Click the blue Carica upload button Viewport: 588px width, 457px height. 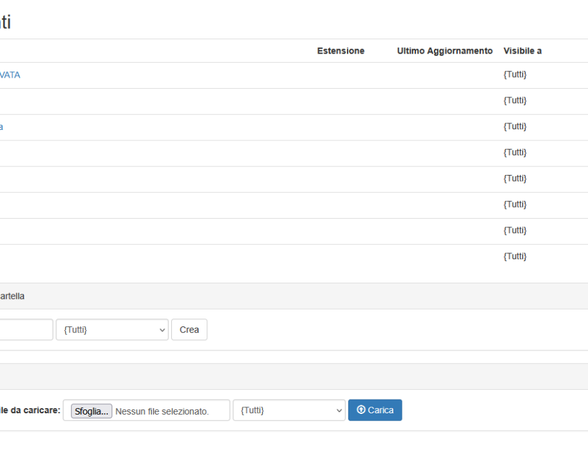click(375, 410)
